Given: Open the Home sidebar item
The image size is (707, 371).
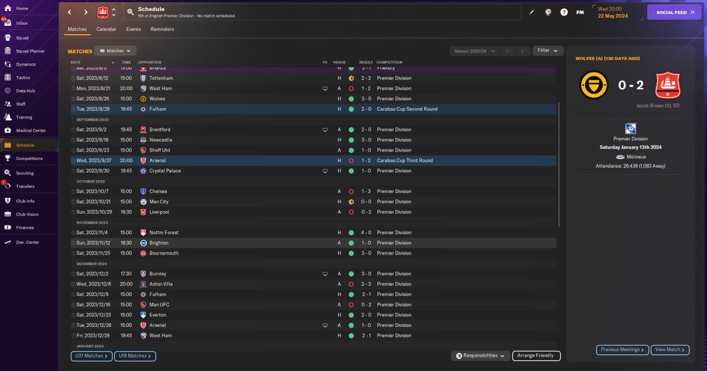Looking at the screenshot, I should pyautogui.click(x=22, y=8).
